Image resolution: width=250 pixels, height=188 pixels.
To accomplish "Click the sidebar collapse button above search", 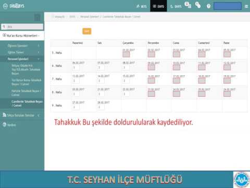I will (x=37, y=17).
